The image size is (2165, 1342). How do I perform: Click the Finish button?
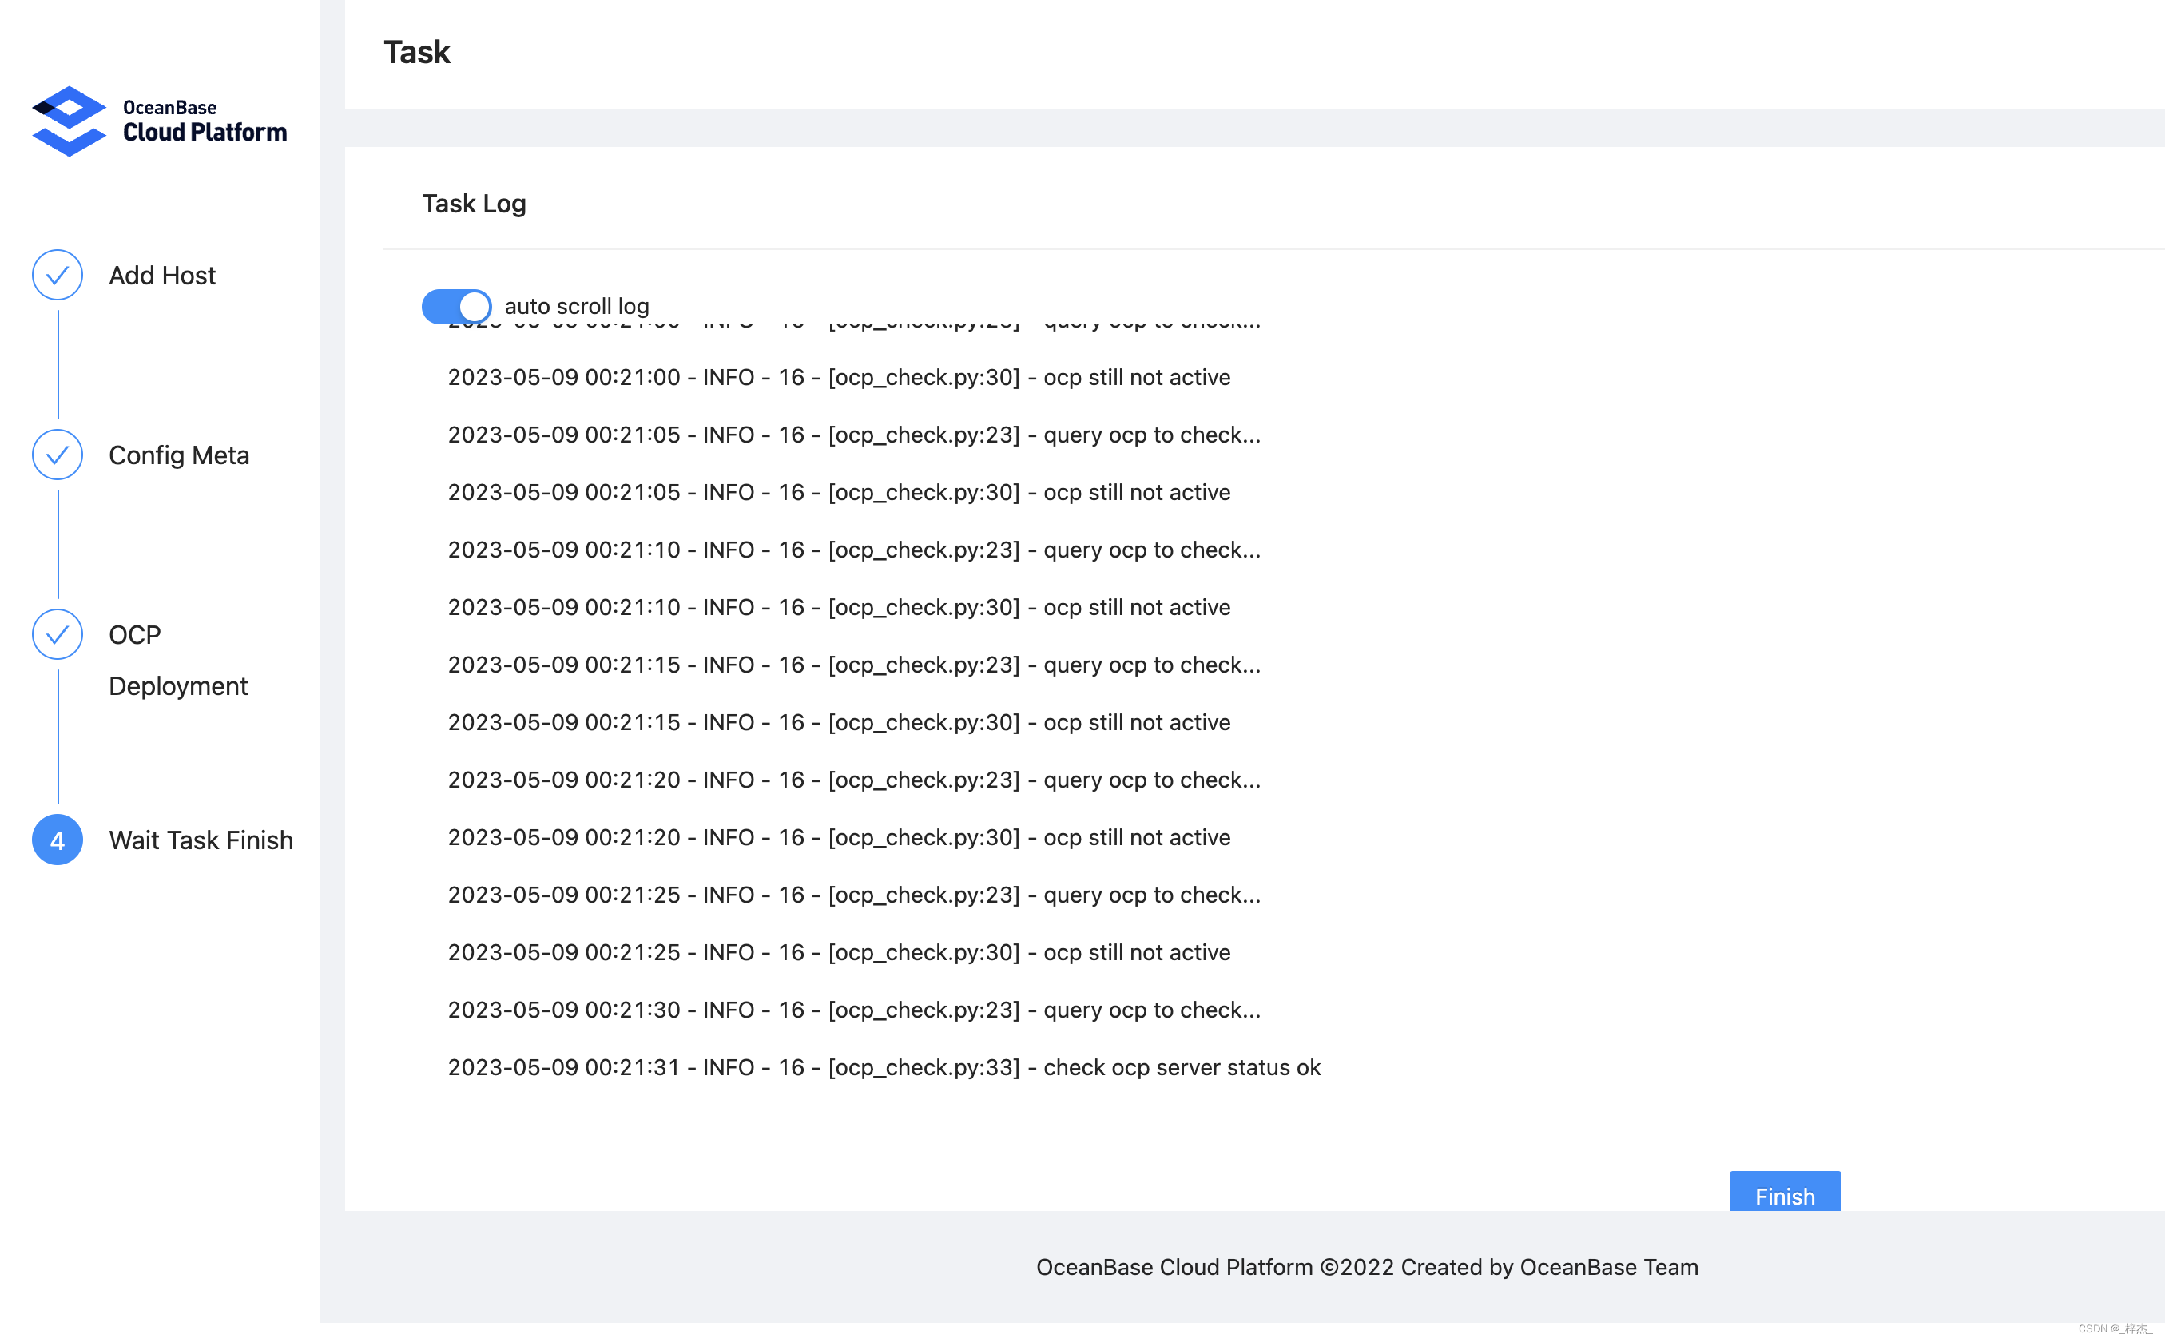[x=1784, y=1193]
